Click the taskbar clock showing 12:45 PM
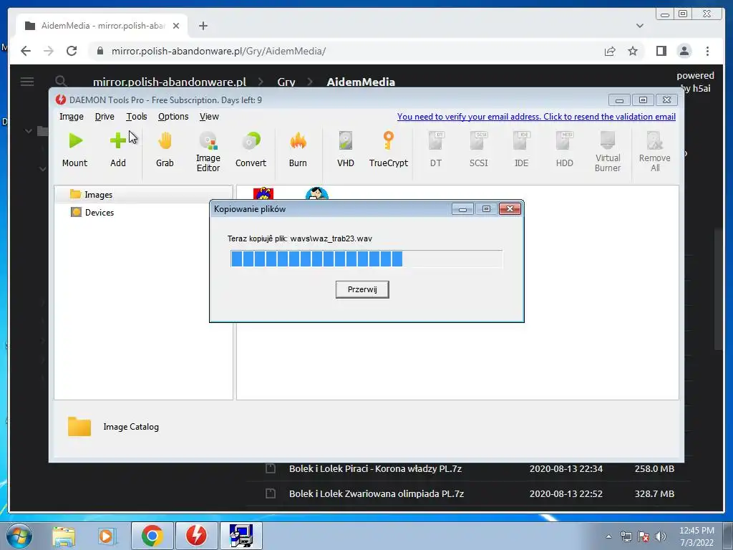Viewport: 733px width, 550px height. coord(696,536)
